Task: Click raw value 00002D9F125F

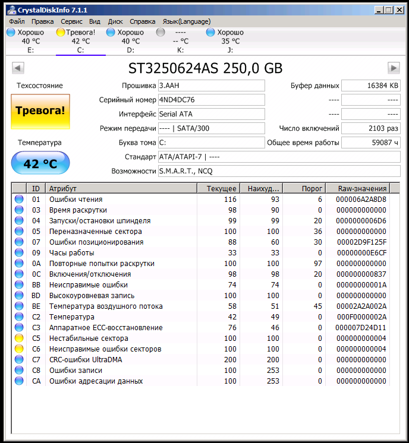Action: (361, 242)
